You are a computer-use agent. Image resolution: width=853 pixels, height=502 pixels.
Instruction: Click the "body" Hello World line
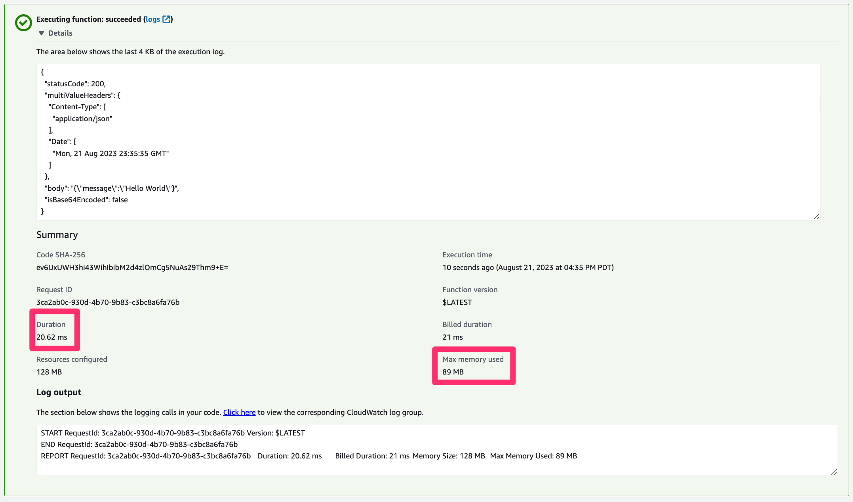(112, 188)
